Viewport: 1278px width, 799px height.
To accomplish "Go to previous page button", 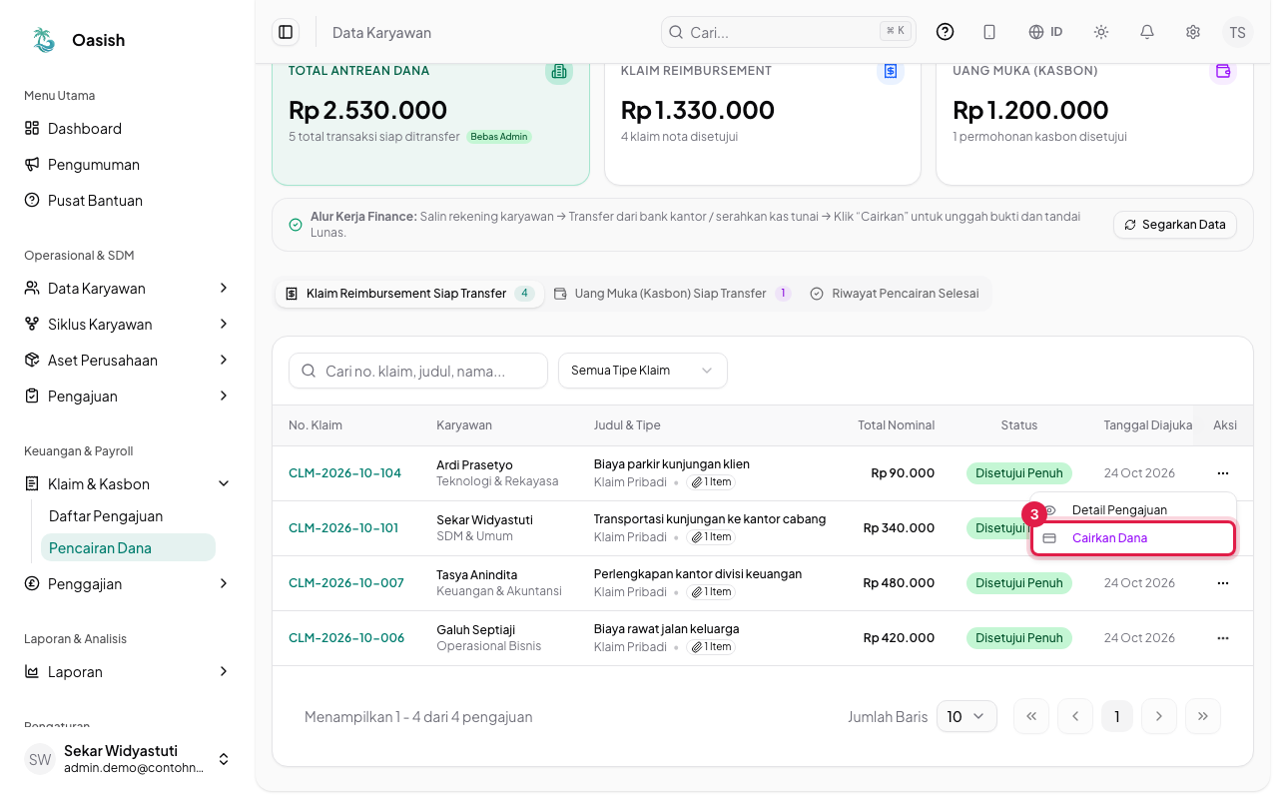I will point(1075,716).
